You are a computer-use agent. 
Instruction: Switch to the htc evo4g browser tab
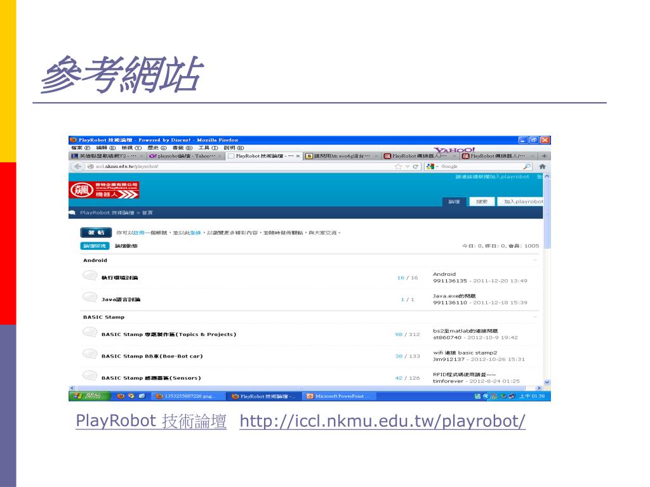click(x=342, y=156)
